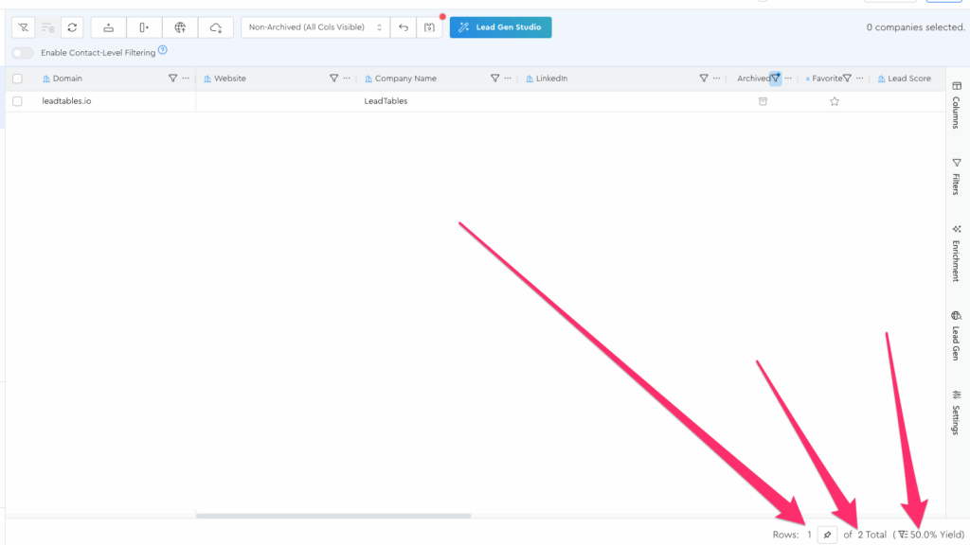
Task: Click the cloud download icon
Action: pos(216,27)
